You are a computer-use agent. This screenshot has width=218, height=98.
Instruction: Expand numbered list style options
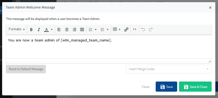coord(96,29)
